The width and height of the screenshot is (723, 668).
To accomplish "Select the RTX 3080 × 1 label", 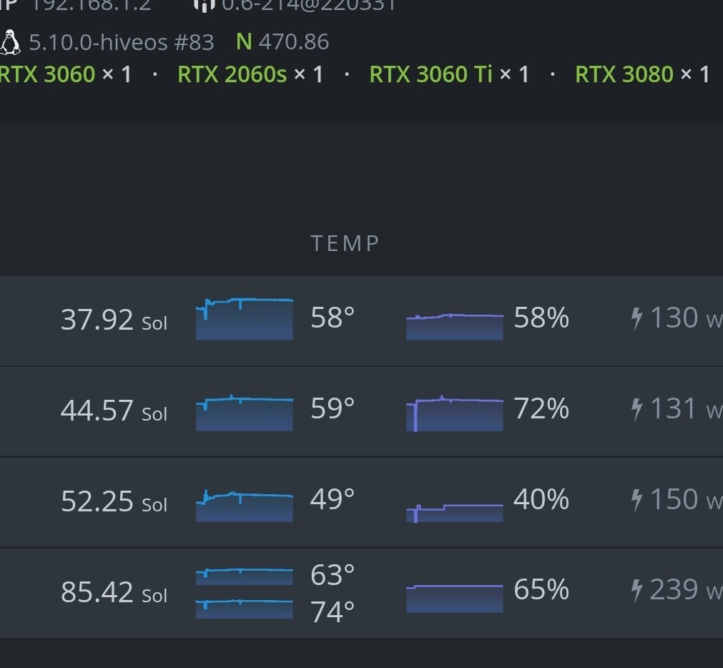I will pyautogui.click(x=642, y=74).
